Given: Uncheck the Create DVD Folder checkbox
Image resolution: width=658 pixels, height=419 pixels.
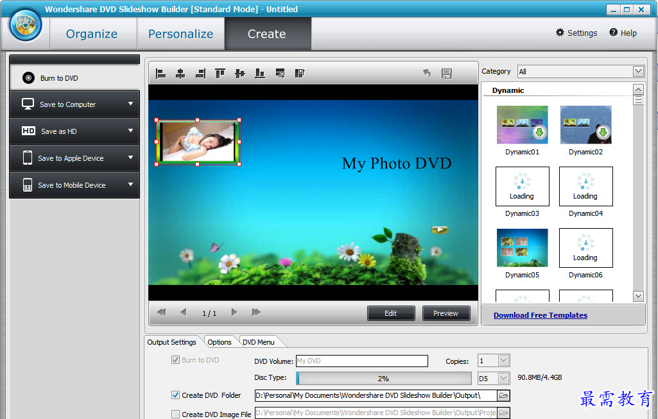Looking at the screenshot, I should (176, 395).
